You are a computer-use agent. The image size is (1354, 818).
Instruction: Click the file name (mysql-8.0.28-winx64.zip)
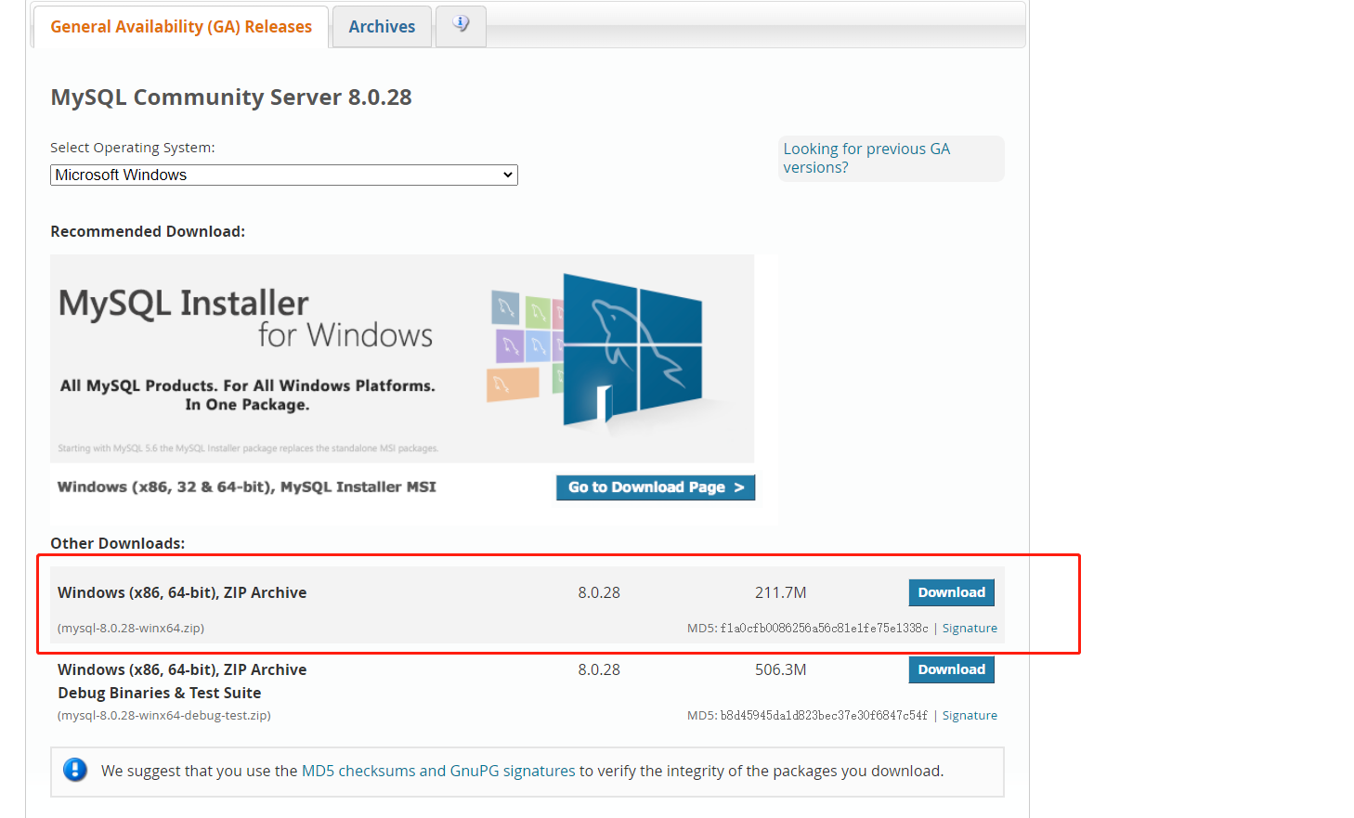131,629
